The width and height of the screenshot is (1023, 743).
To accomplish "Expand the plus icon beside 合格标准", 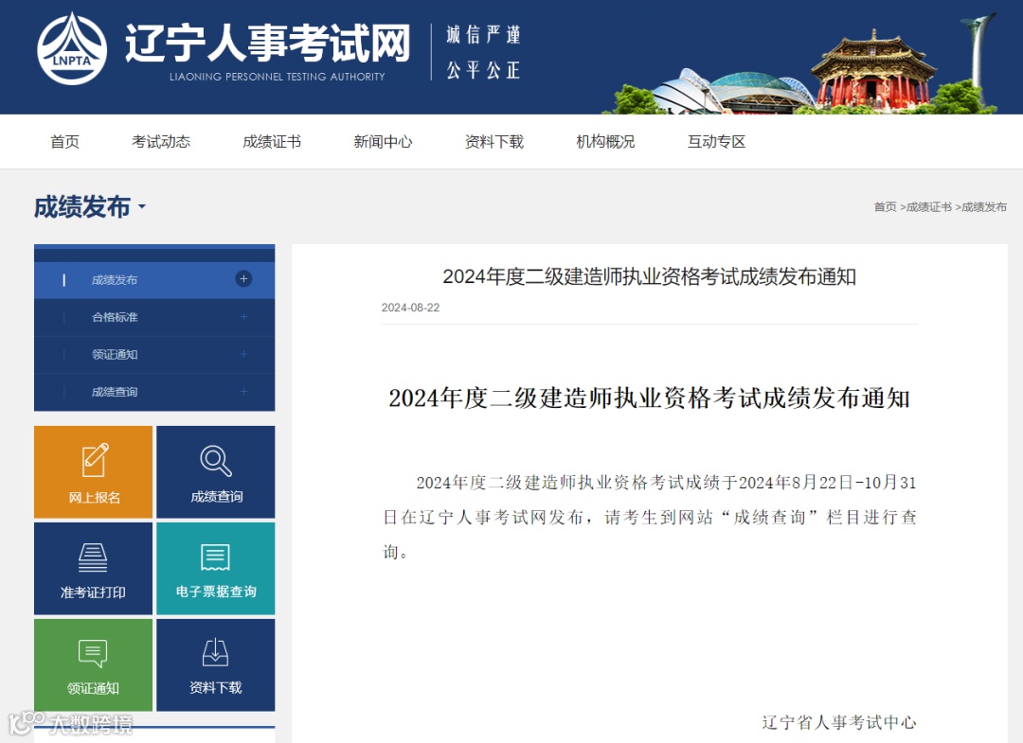I will tap(243, 317).
